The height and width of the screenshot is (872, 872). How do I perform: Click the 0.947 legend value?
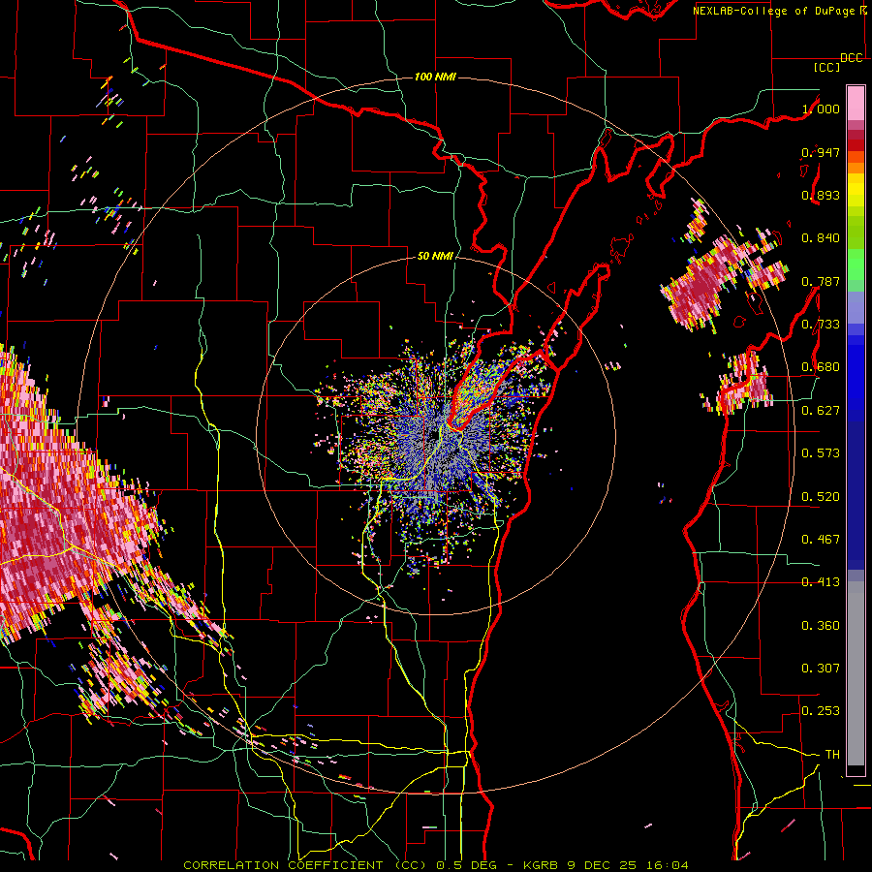821,152
